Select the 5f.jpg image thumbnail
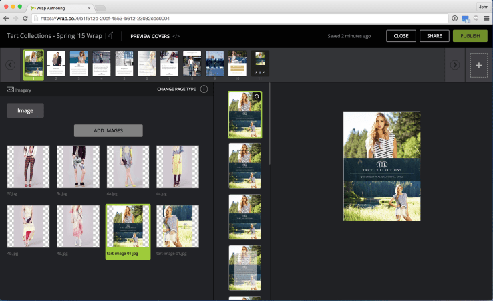 pos(28,167)
